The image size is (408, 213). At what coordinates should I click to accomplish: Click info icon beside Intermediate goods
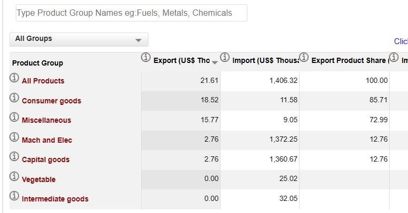click(14, 196)
